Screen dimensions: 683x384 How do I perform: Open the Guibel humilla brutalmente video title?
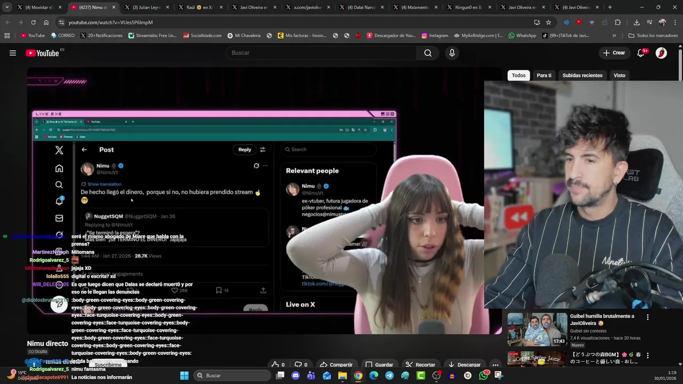pyautogui.click(x=602, y=319)
